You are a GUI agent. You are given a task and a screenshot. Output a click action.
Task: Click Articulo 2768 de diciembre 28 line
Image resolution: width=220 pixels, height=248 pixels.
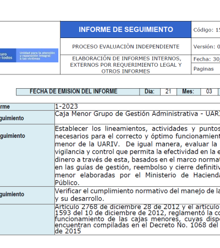[137, 207]
